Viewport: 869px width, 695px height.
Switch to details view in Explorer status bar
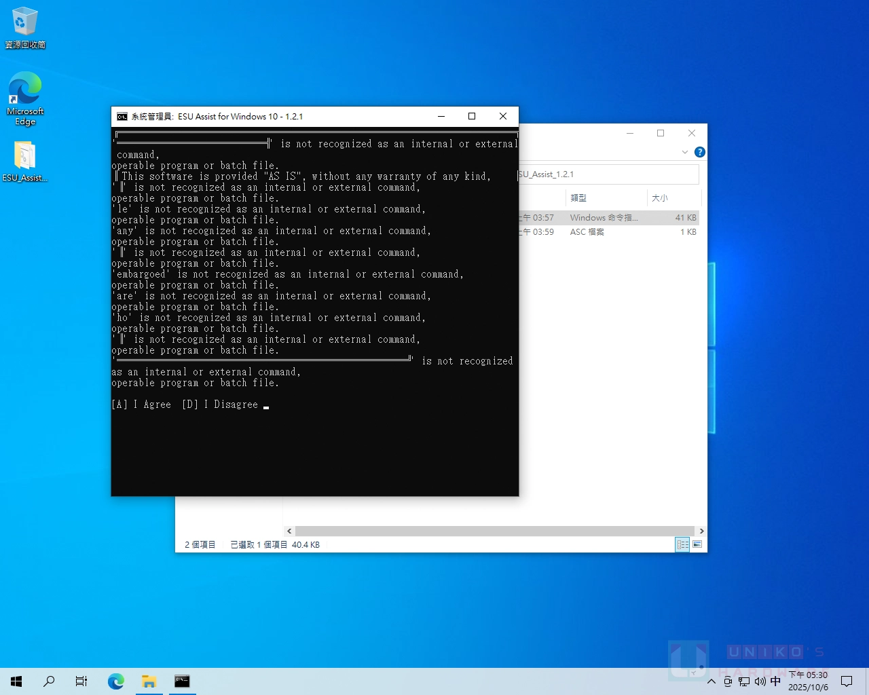pyautogui.click(x=682, y=544)
